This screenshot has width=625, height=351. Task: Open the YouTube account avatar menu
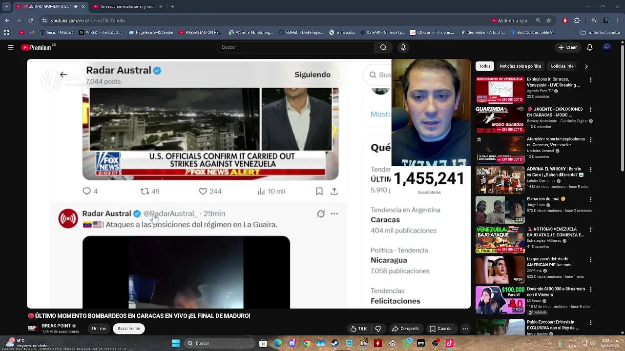(606, 47)
